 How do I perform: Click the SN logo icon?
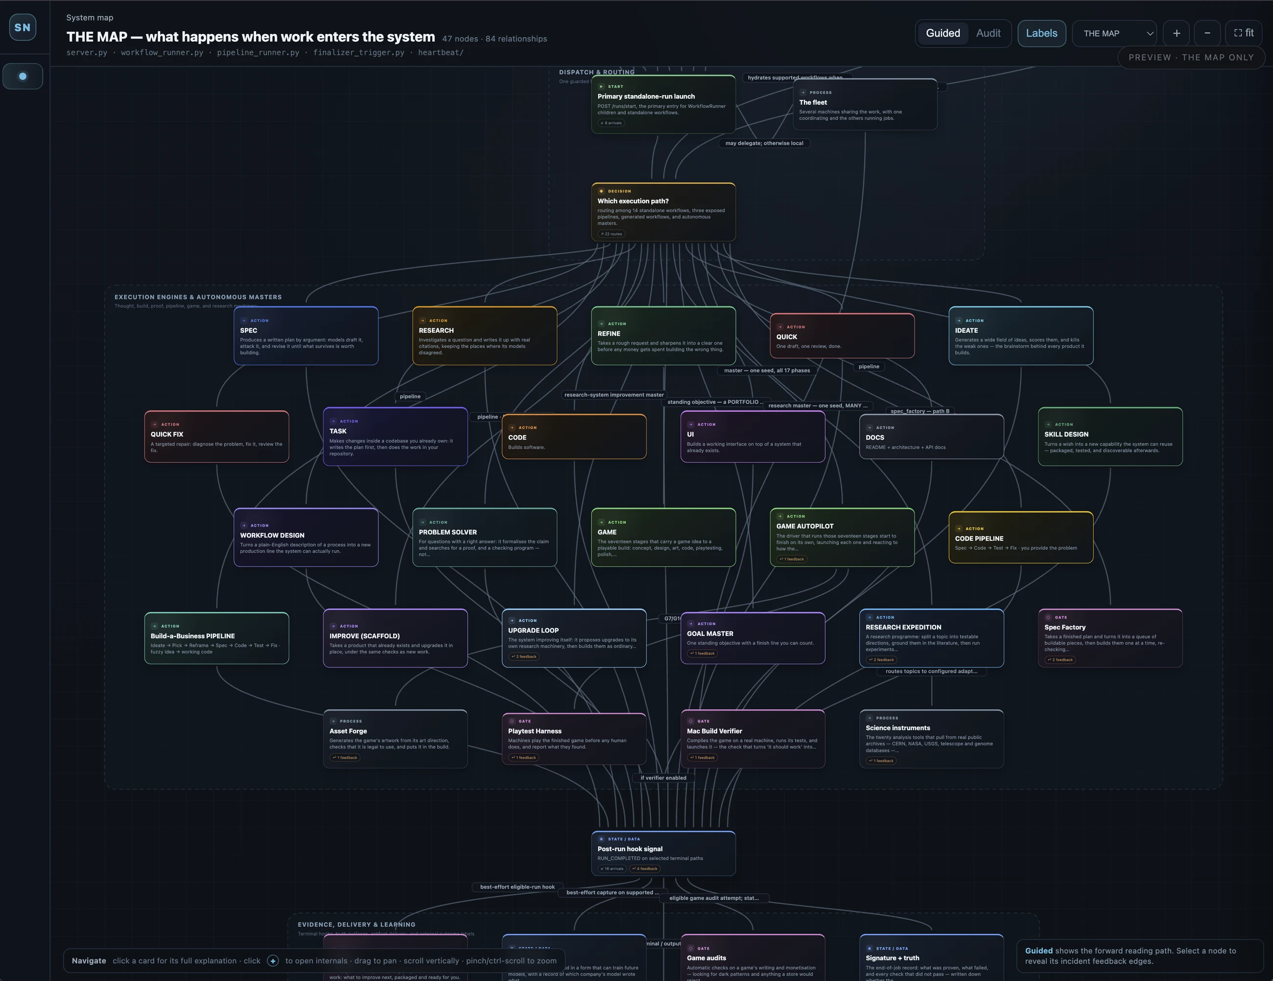click(22, 27)
